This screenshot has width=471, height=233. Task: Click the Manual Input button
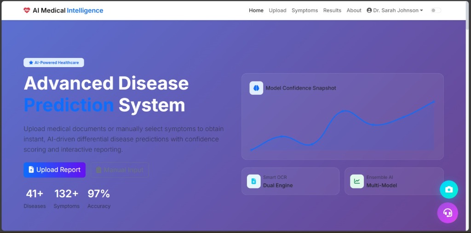pos(120,170)
